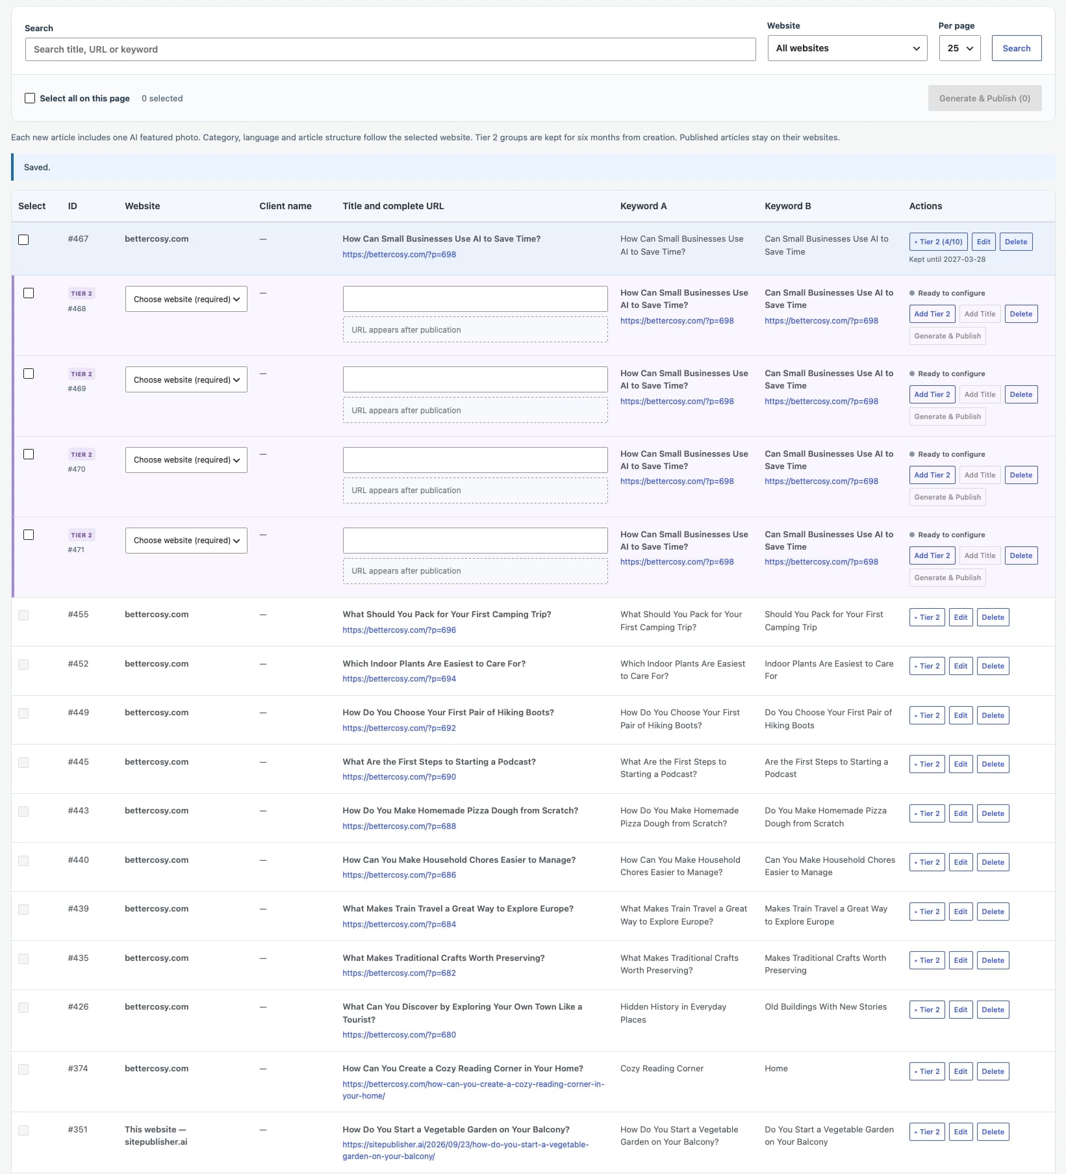Focus the 'Search title, URL or keyword' field
The height and width of the screenshot is (1174, 1066).
390,49
